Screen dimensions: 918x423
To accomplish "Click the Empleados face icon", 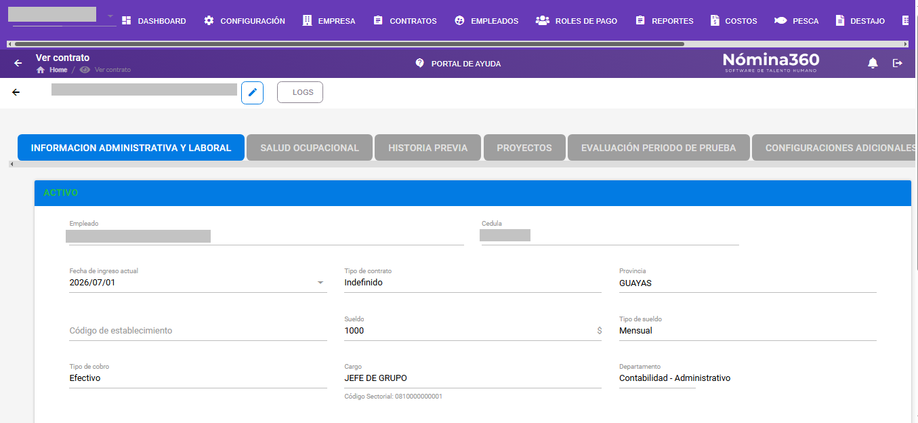I will tap(459, 21).
